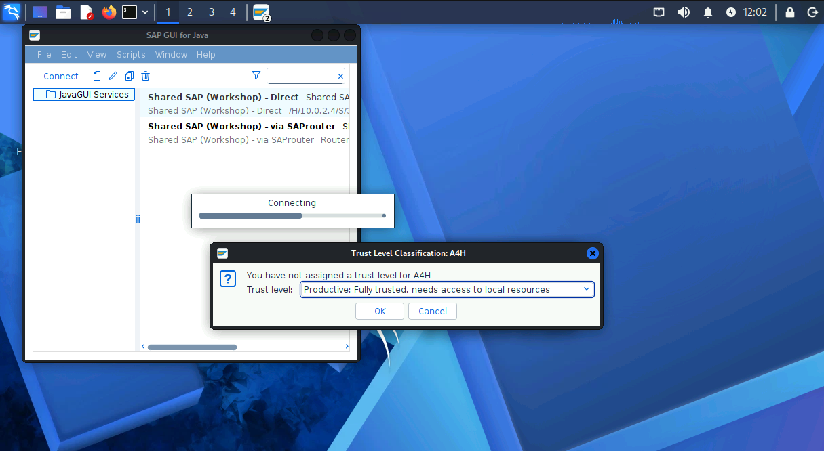Click the horizontal scrollbar thumb in connection list

coord(193,347)
